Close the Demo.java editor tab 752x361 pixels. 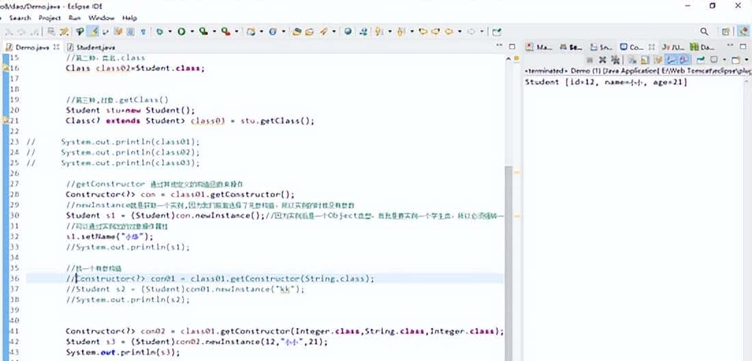(57, 47)
